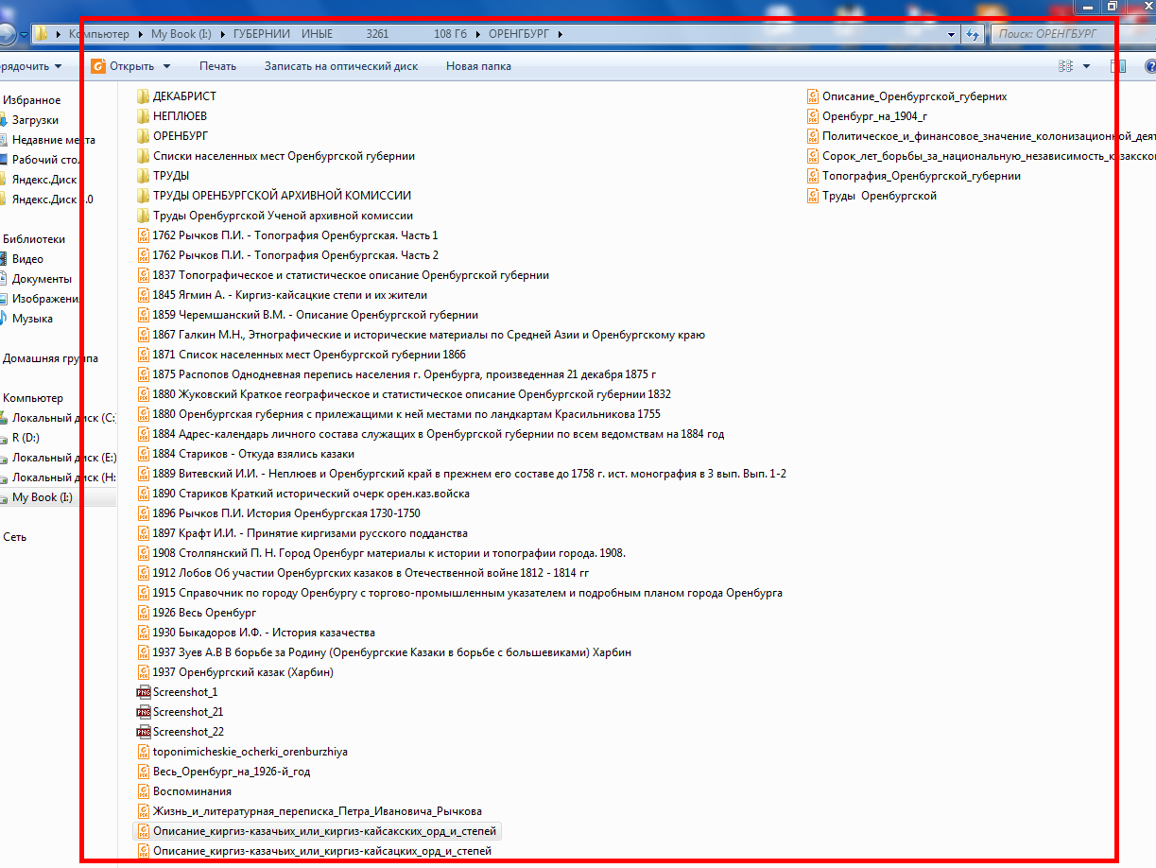Screen dimensions: 1156x868
Task: Select the Оренбург_на_1904_г file
Action: tap(874, 116)
